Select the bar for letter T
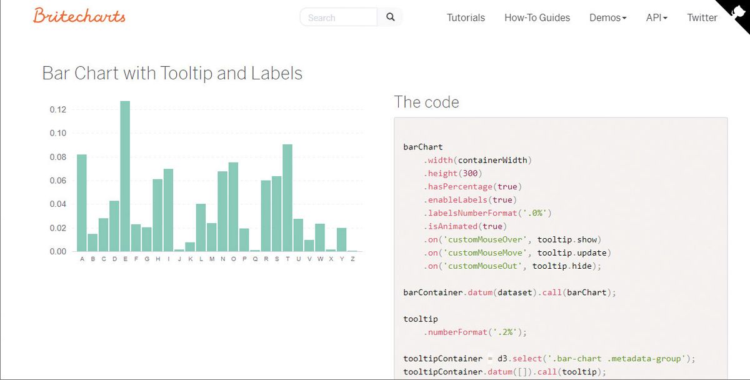Image resolution: width=750 pixels, height=380 pixels. pyautogui.click(x=287, y=198)
